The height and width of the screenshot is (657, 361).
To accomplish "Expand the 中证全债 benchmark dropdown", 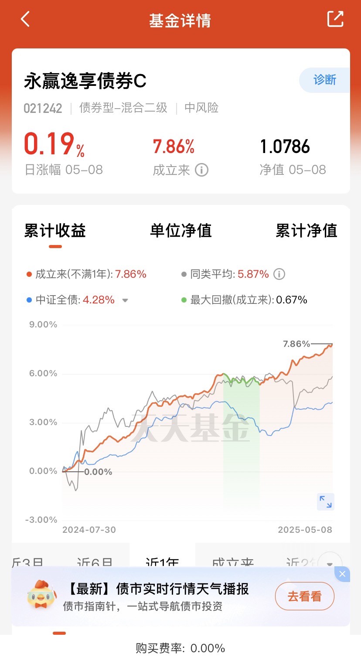I will 125,300.
